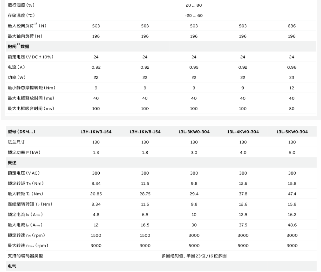
Task: Click the 20.85 maximum torque value
Action: point(96,194)
